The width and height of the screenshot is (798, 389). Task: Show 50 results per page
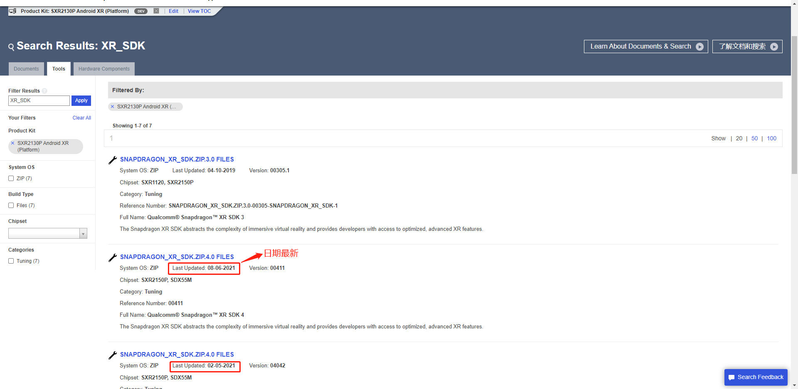(754, 139)
